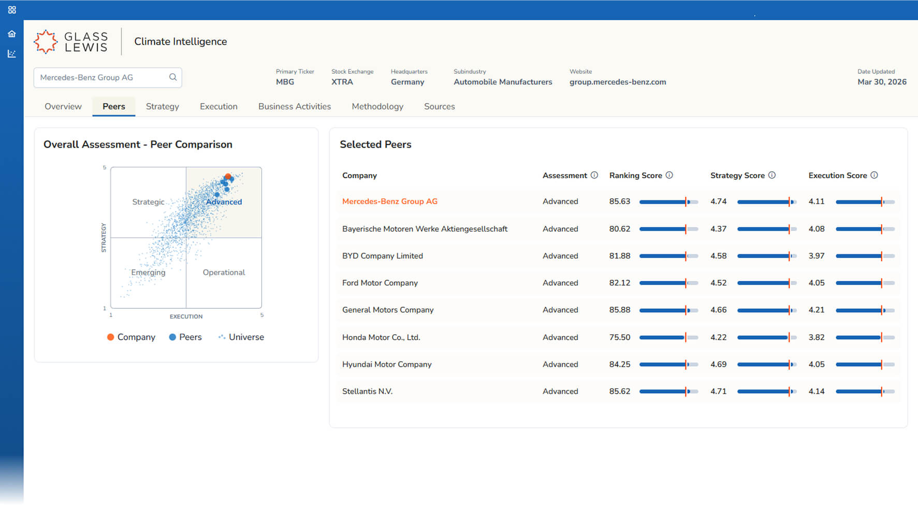Click Execution Score column header text
The height and width of the screenshot is (505, 918).
coord(838,176)
